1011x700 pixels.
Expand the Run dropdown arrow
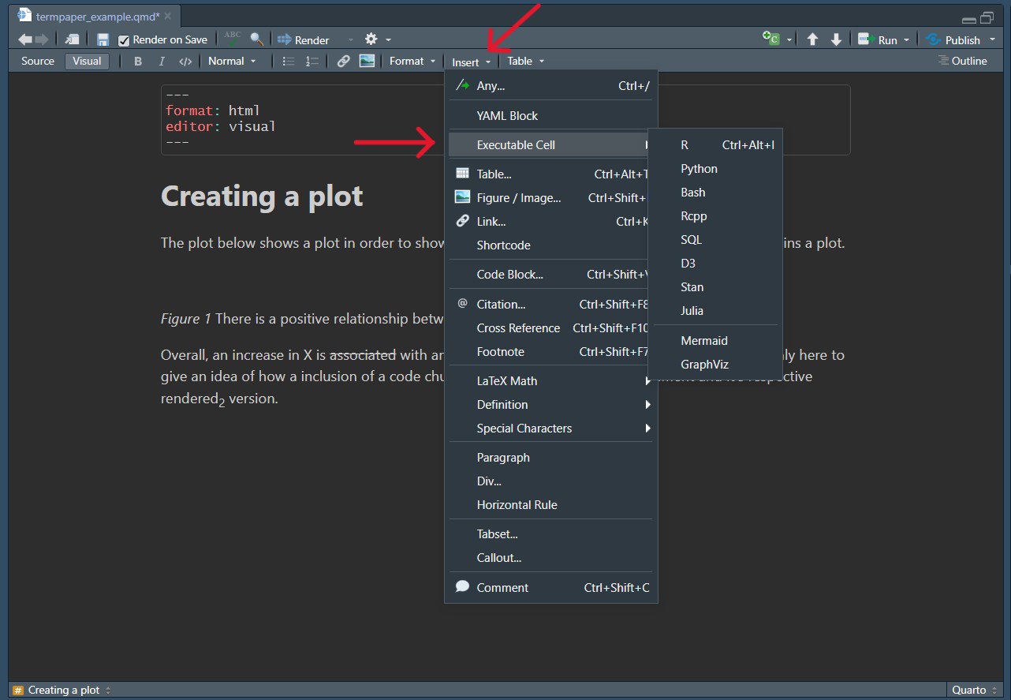(907, 39)
